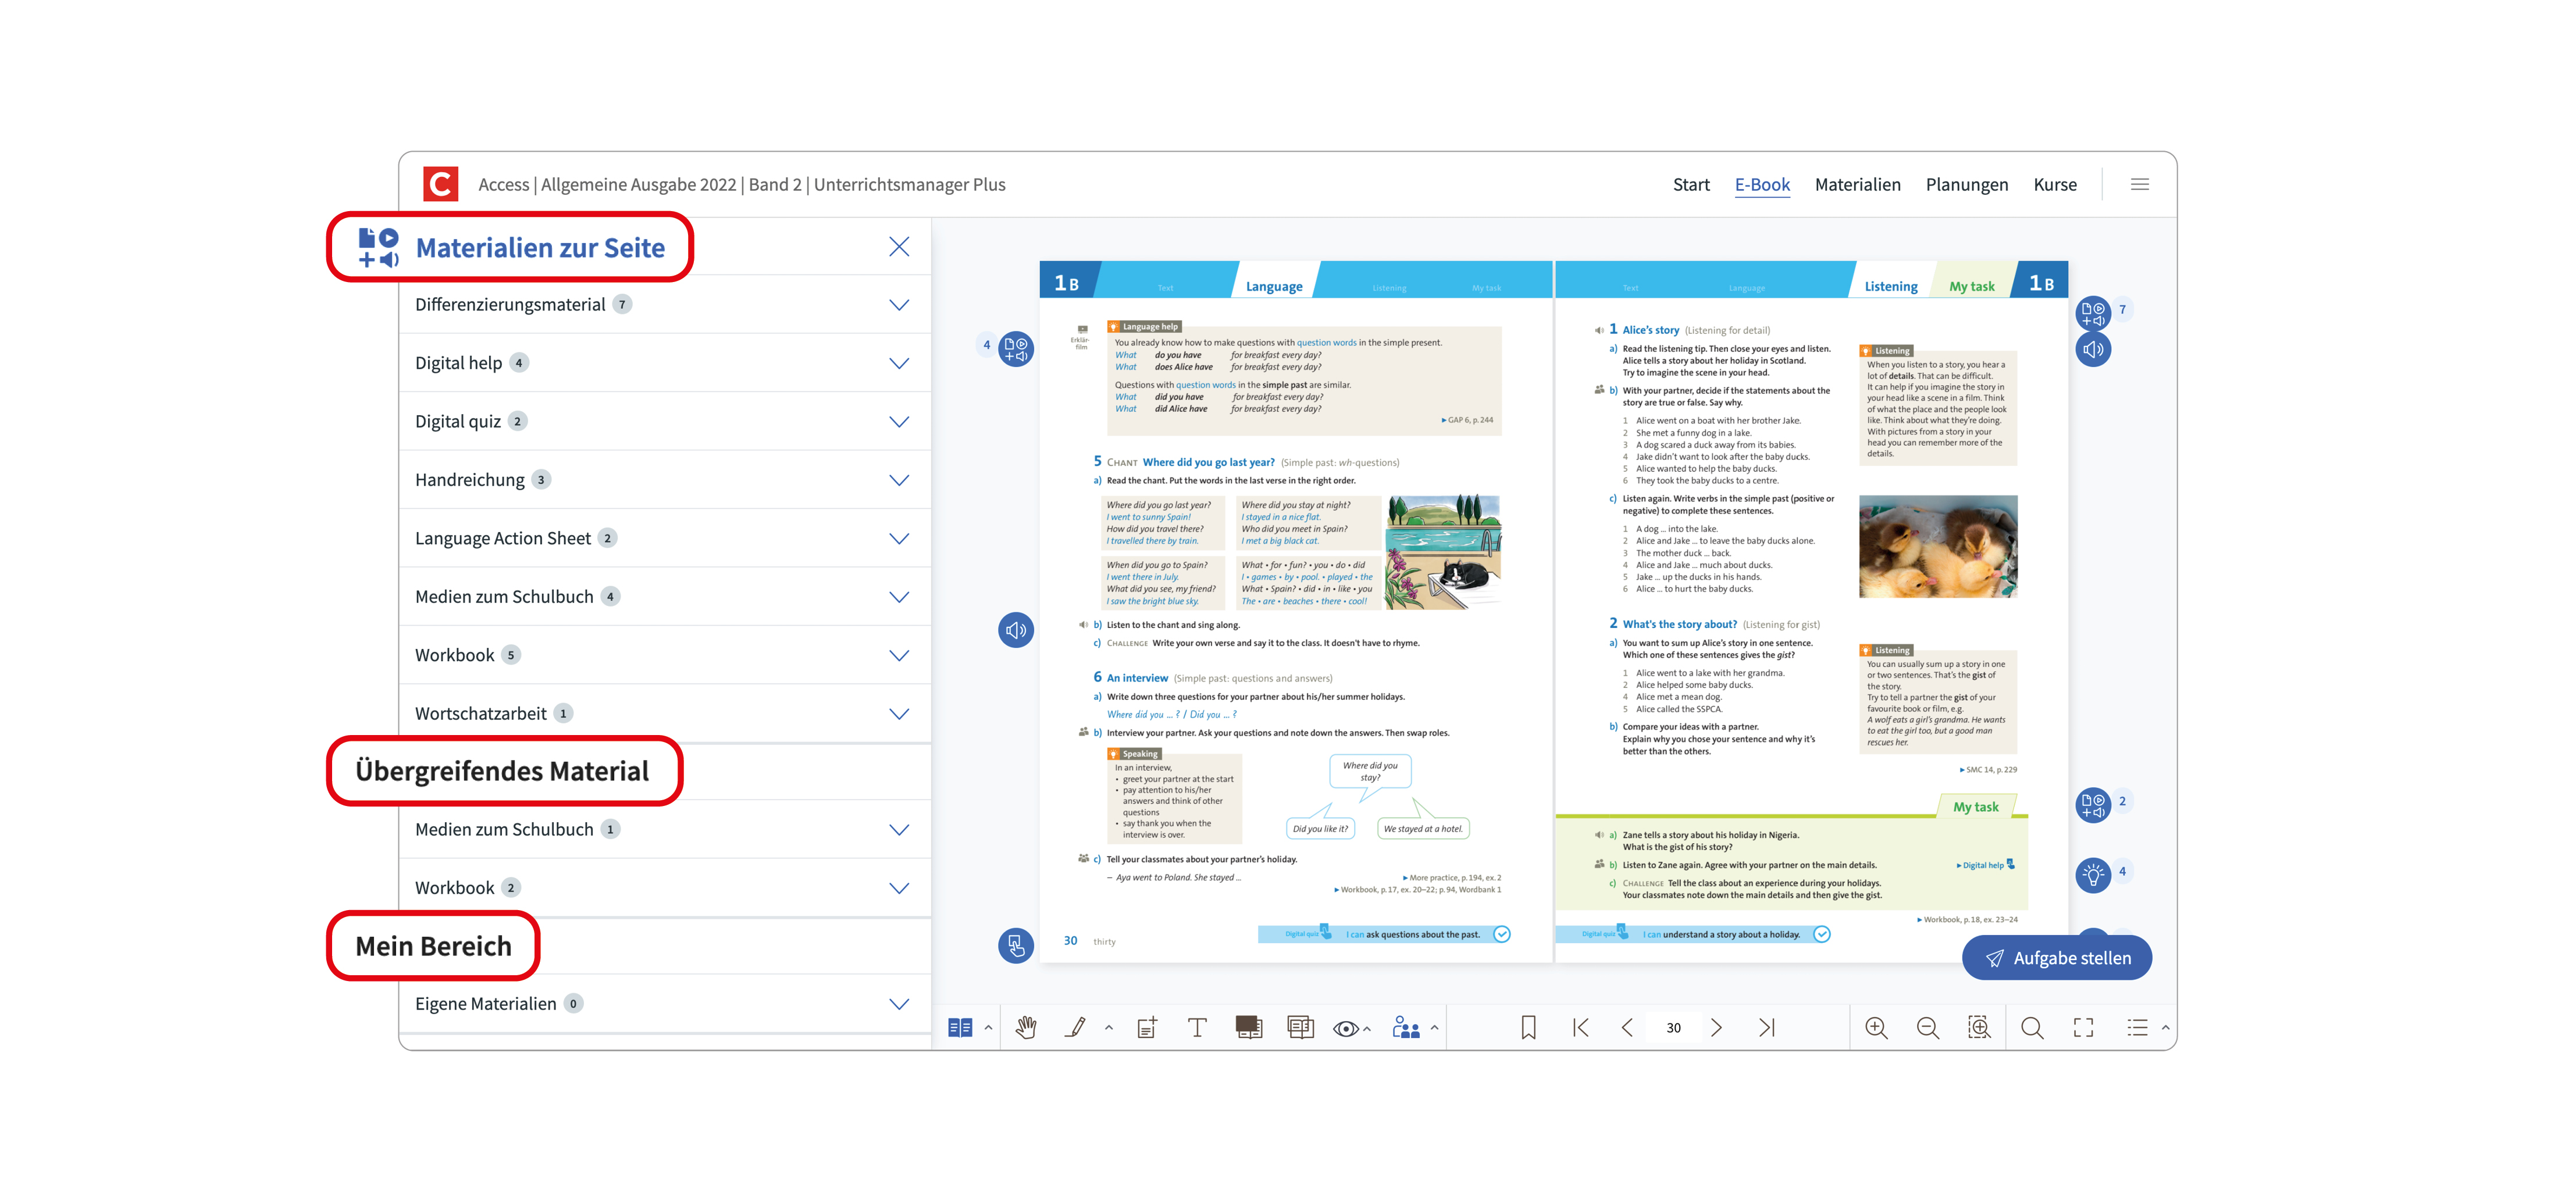Select the hand pan tool
Viewport: 2576px width, 1202px height.
click(x=1026, y=1027)
